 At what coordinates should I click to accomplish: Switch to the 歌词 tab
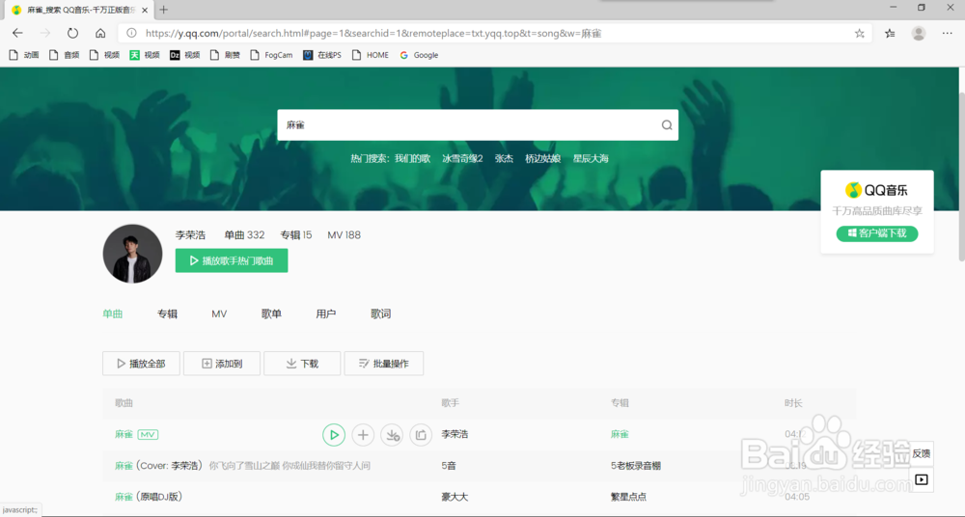click(x=380, y=313)
